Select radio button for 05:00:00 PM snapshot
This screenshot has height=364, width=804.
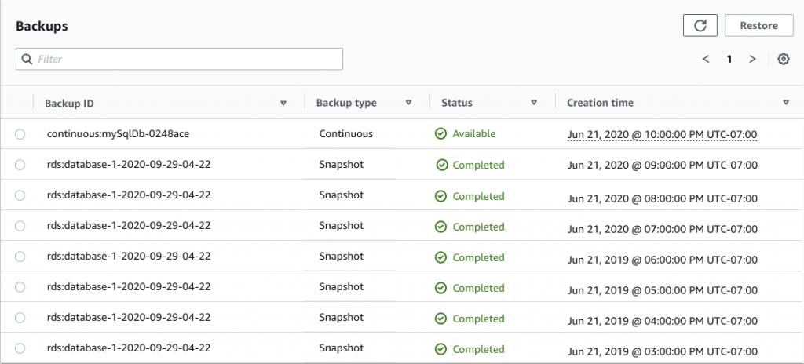20,288
